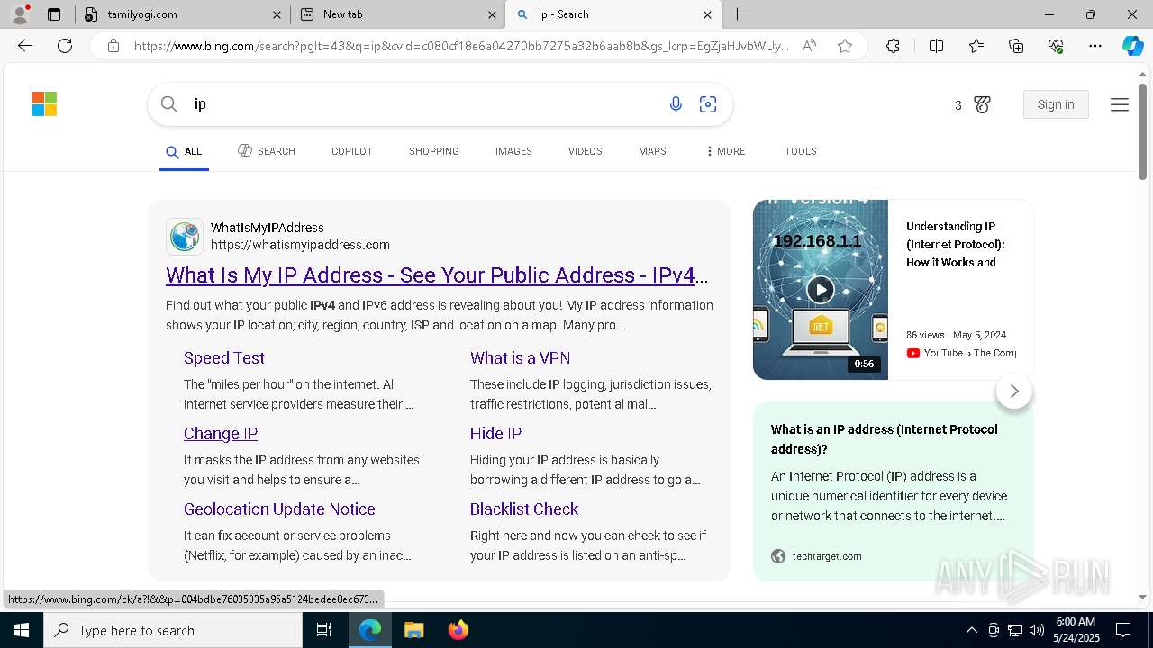Open Bing hamburger settings menu
The image size is (1153, 648).
coord(1120,104)
